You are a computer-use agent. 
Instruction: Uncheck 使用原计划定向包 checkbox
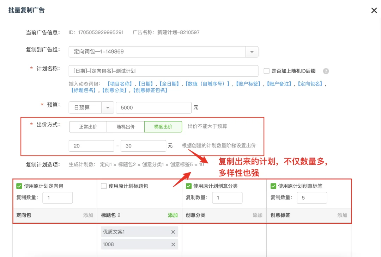click(x=19, y=186)
